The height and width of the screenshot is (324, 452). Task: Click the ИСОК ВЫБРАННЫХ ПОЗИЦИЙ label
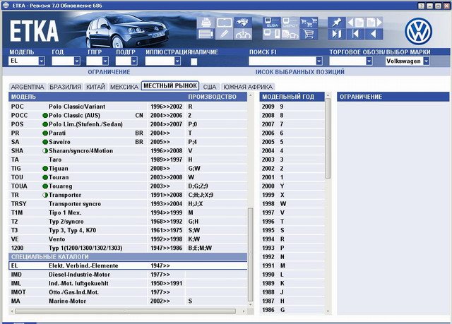pyautogui.click(x=299, y=72)
